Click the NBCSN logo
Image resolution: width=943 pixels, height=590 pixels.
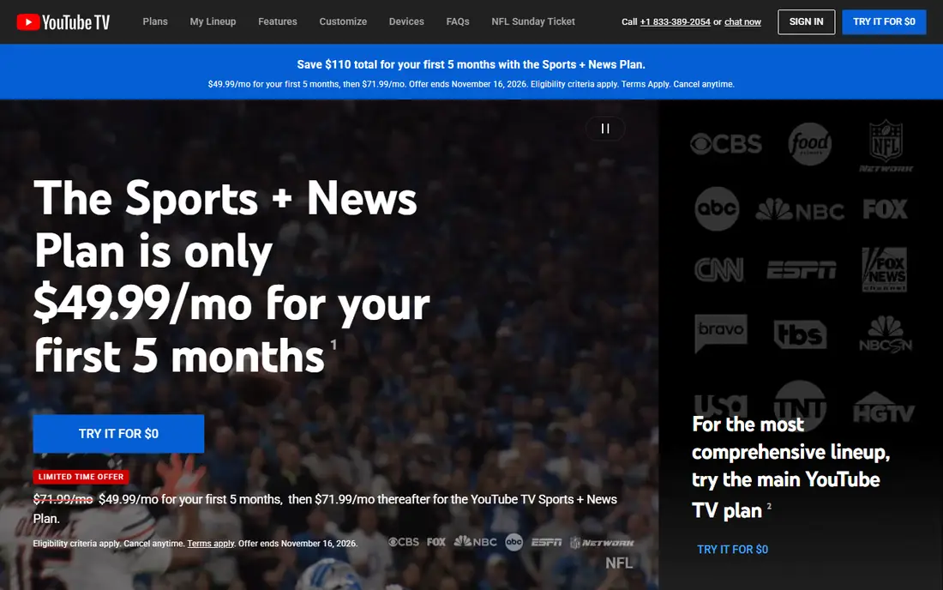tap(886, 334)
